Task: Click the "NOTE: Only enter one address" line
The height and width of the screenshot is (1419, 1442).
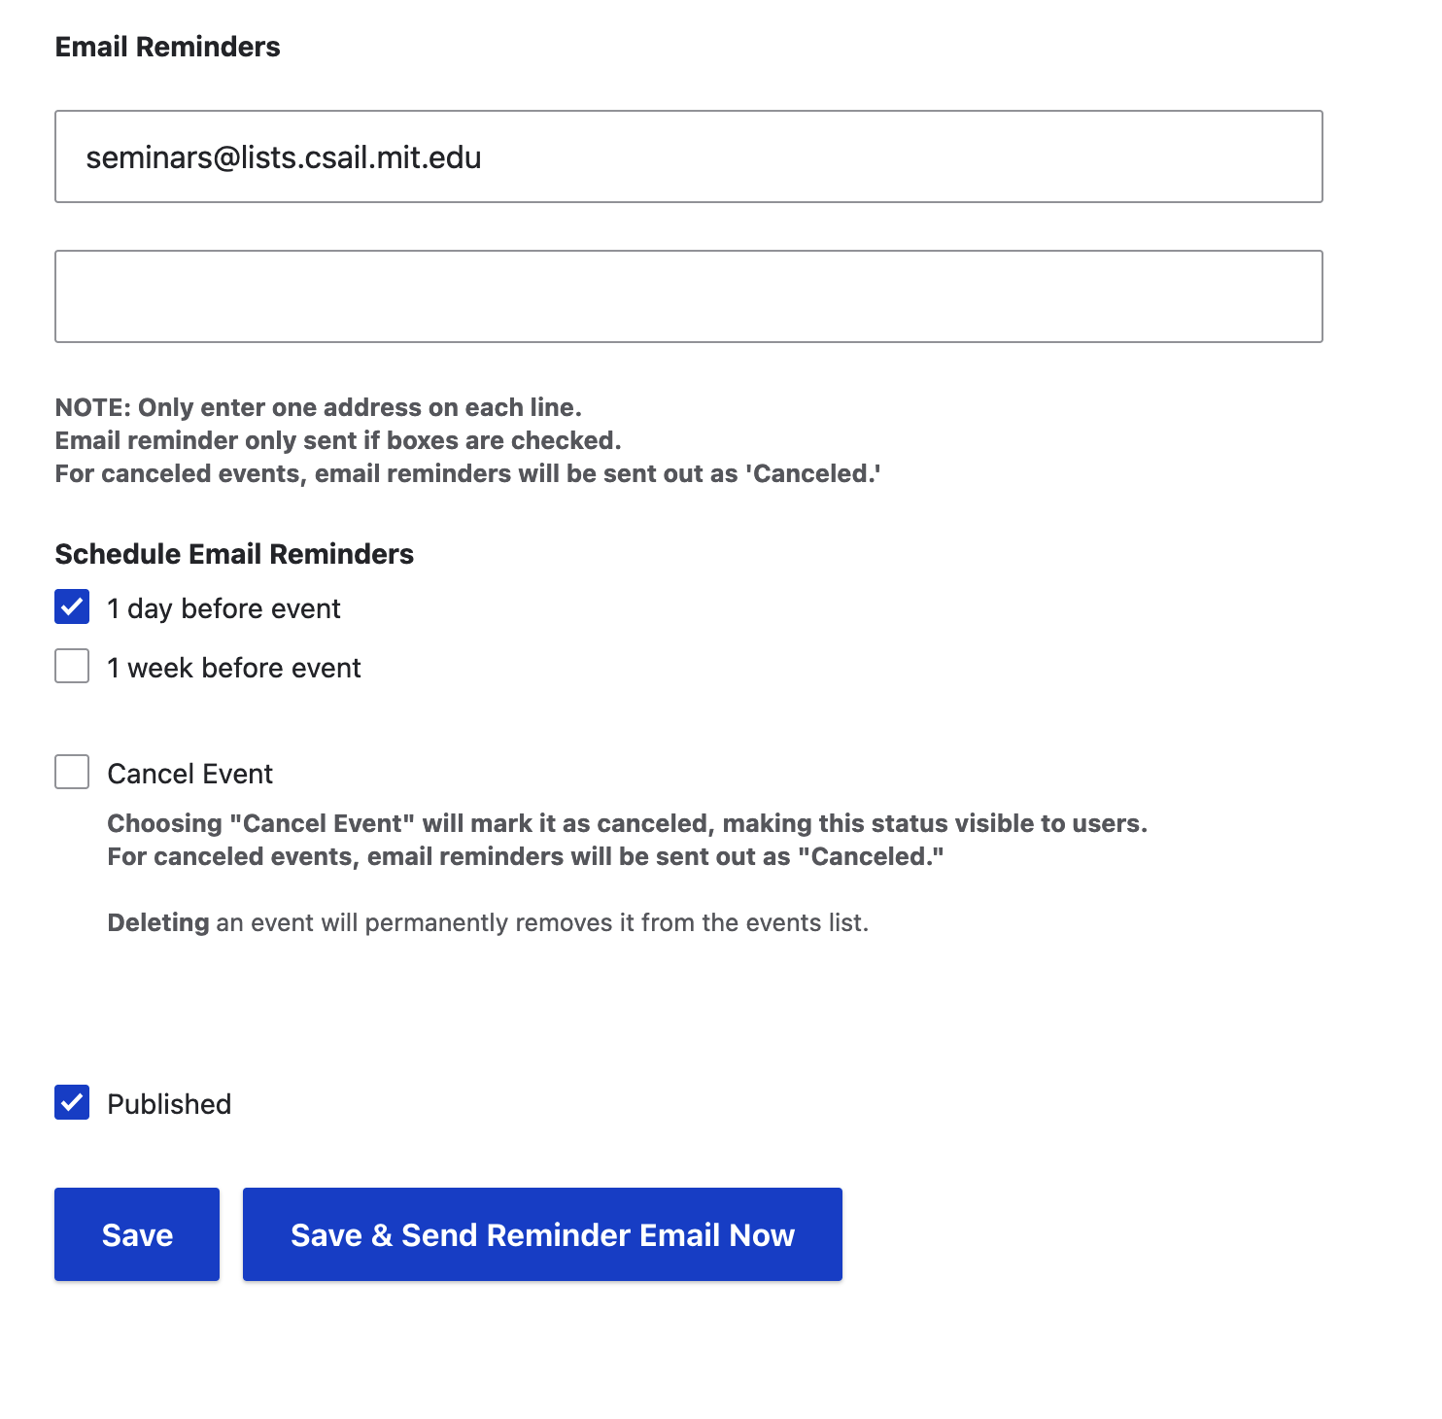Action: [x=318, y=407]
